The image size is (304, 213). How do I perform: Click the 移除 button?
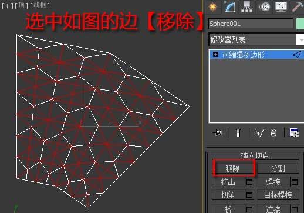pos(233,168)
